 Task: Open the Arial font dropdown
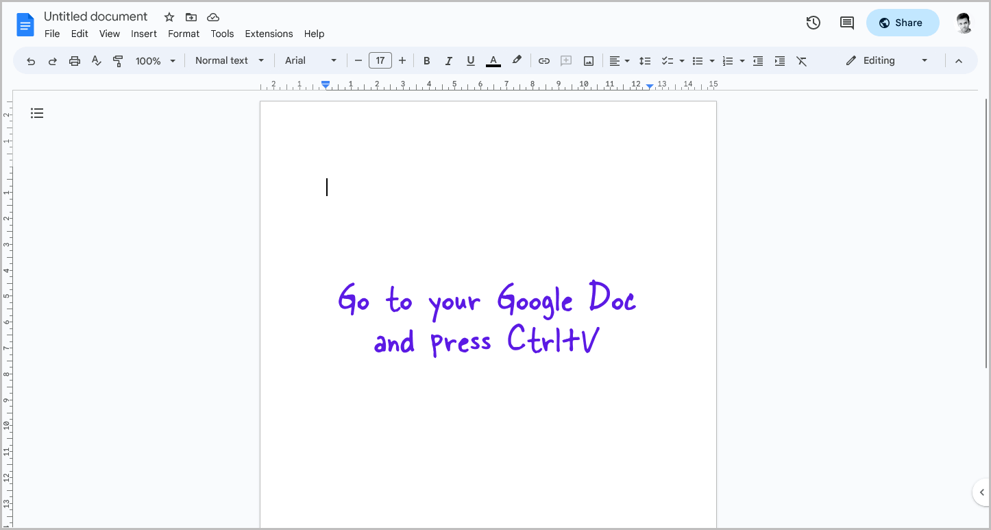tap(311, 61)
